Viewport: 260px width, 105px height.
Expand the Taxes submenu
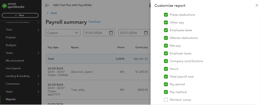pos(38,53)
